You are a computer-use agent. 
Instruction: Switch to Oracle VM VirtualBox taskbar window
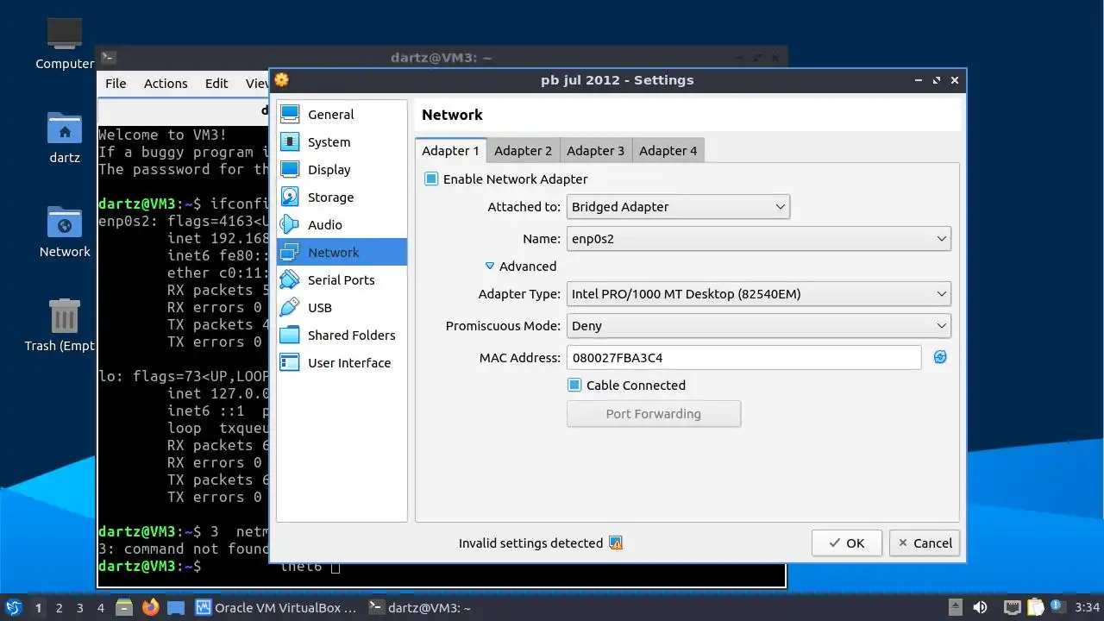[x=276, y=608]
